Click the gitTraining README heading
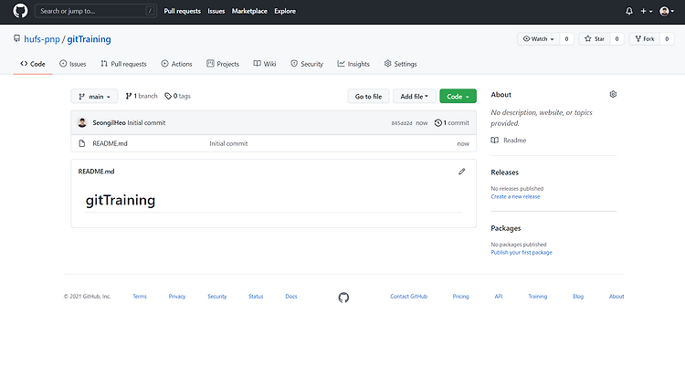 [121, 200]
